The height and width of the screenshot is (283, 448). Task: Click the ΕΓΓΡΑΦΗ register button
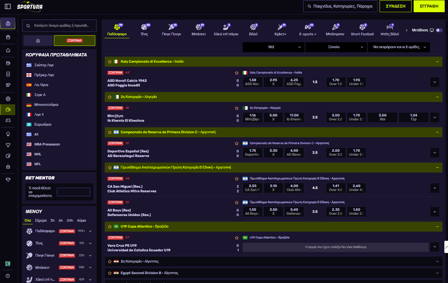click(x=429, y=6)
